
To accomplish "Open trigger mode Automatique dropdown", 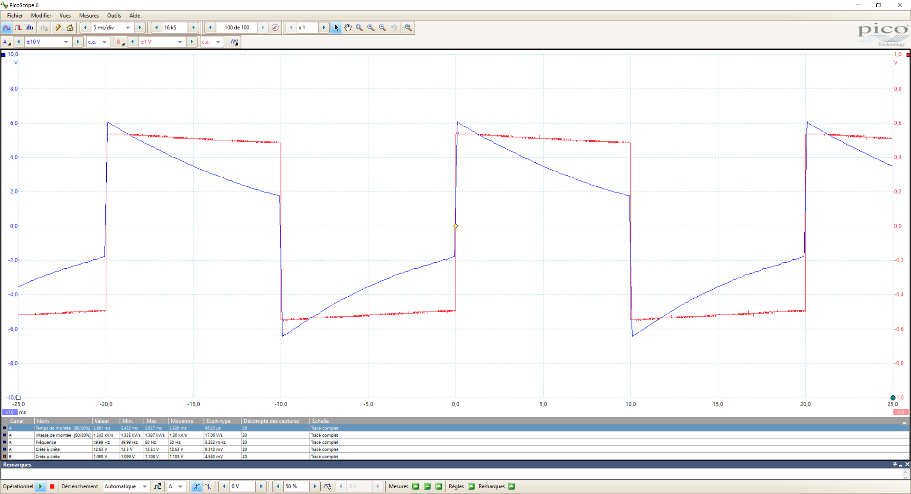I will [x=126, y=486].
